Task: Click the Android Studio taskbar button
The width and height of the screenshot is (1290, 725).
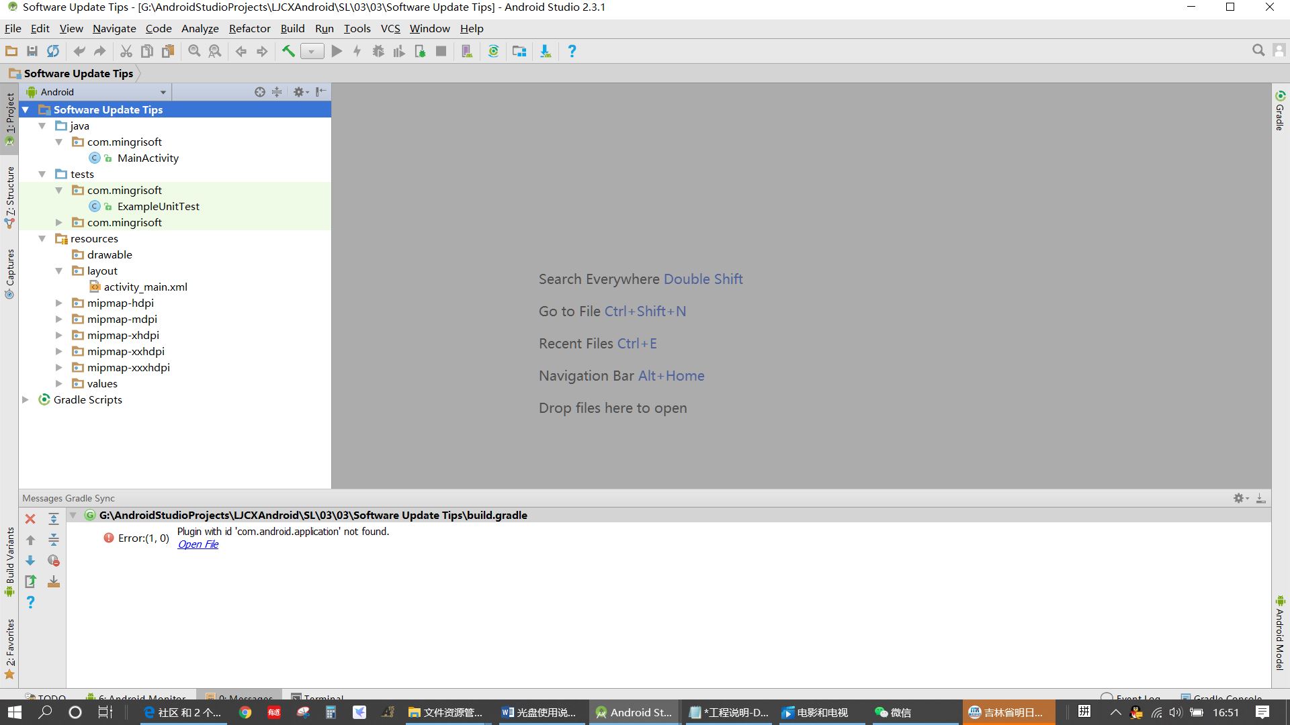Action: tap(634, 712)
